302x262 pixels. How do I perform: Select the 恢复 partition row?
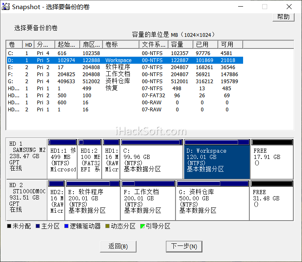pos(125,89)
